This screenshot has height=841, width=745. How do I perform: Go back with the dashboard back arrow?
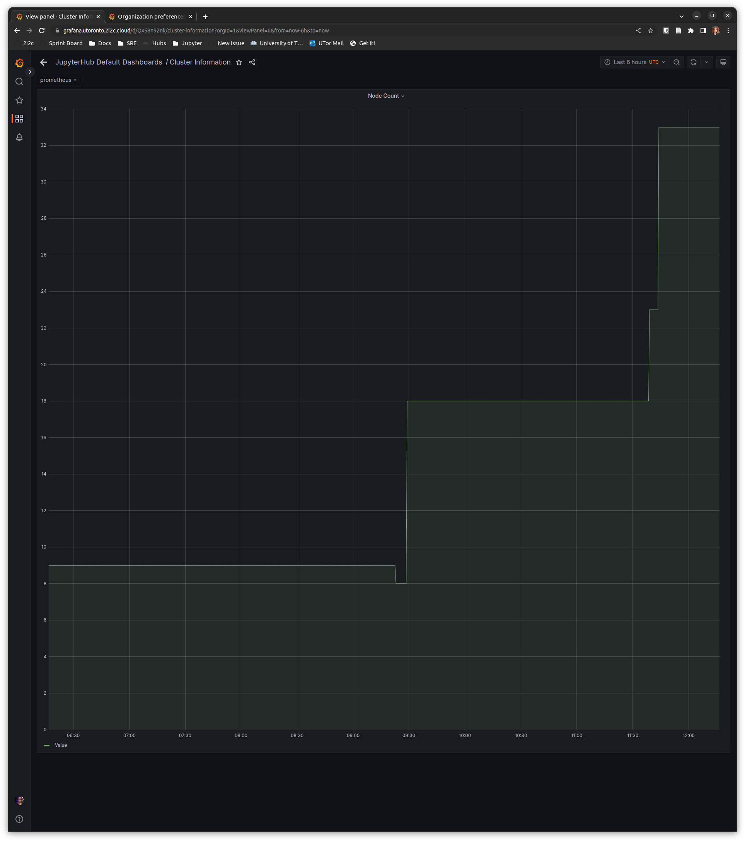tap(44, 62)
